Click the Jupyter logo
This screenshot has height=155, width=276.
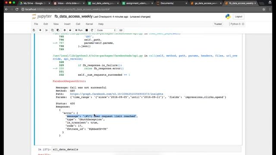42,16
